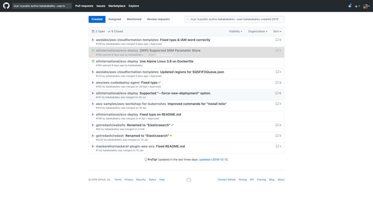
Task: Open the plus create-new menu
Action: point(357,6)
